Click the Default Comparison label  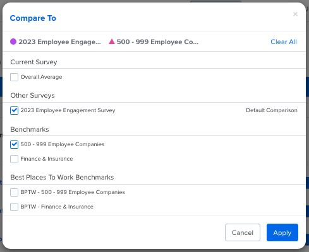click(272, 110)
